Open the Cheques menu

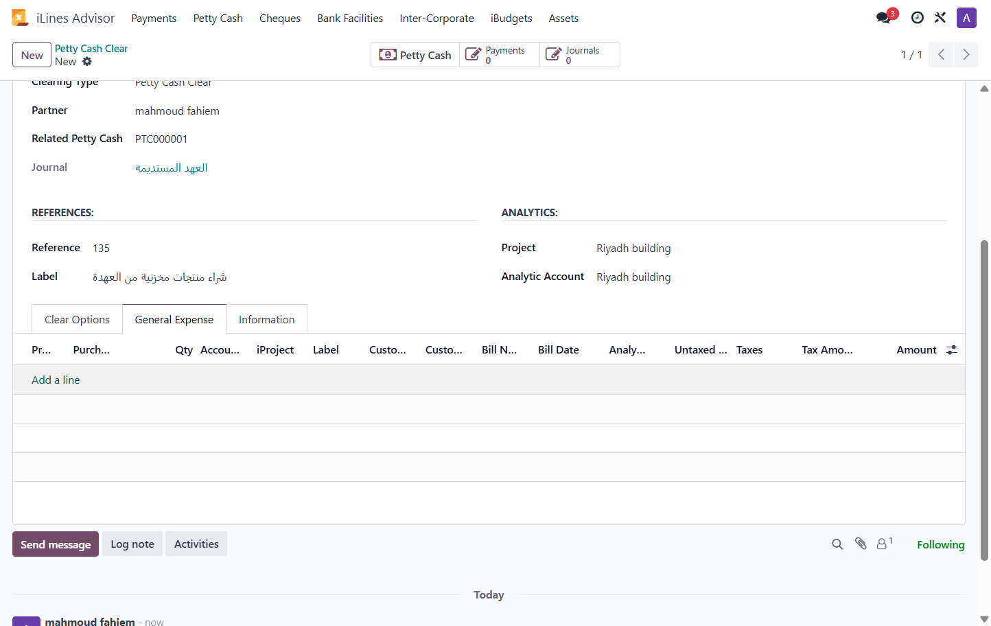coord(280,19)
